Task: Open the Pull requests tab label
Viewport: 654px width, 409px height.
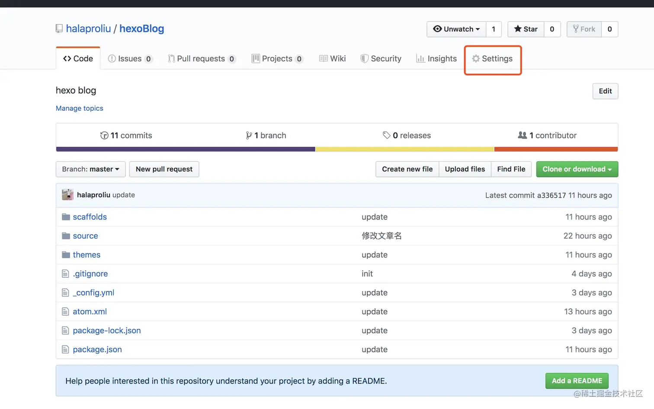Action: click(201, 58)
